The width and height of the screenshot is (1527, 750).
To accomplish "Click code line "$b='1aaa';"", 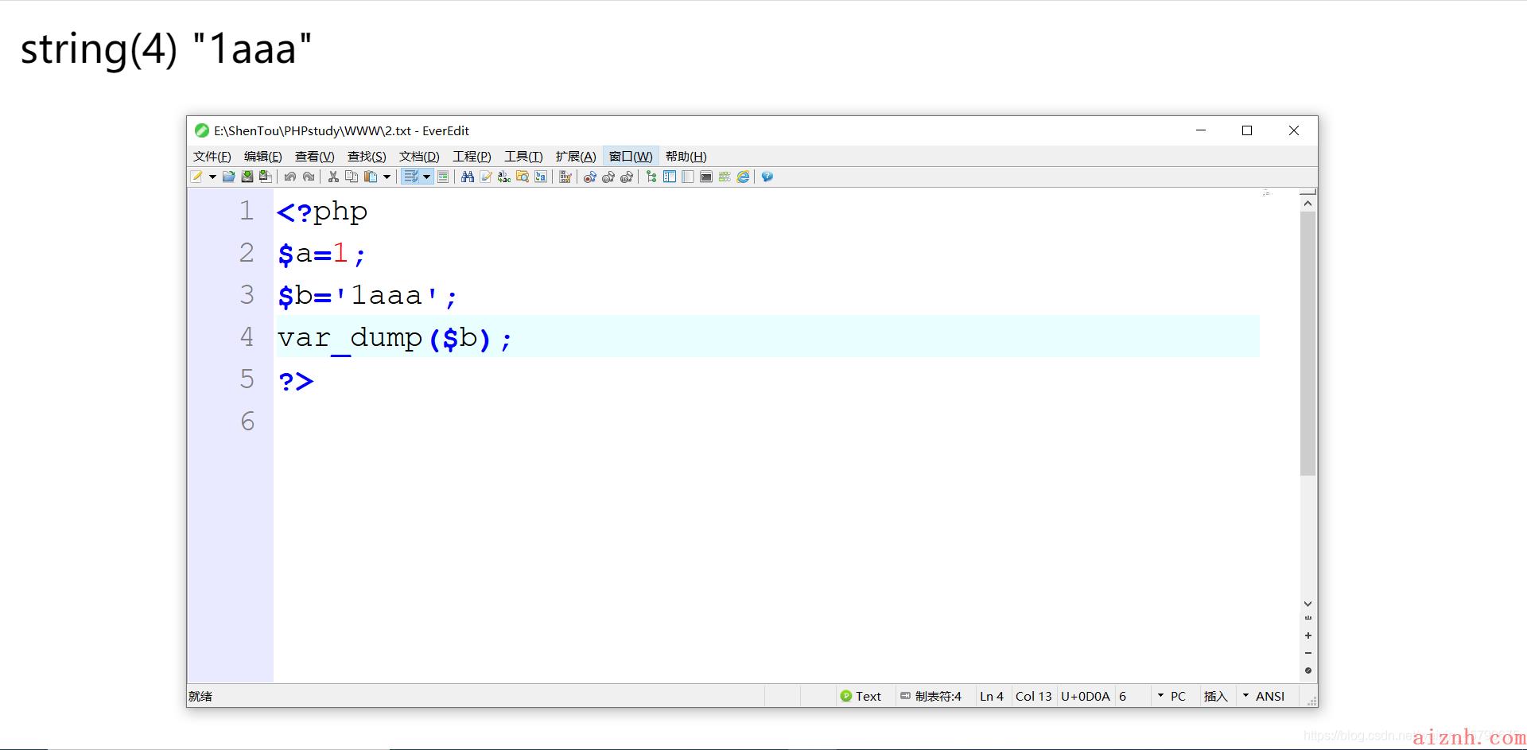I will (x=367, y=296).
